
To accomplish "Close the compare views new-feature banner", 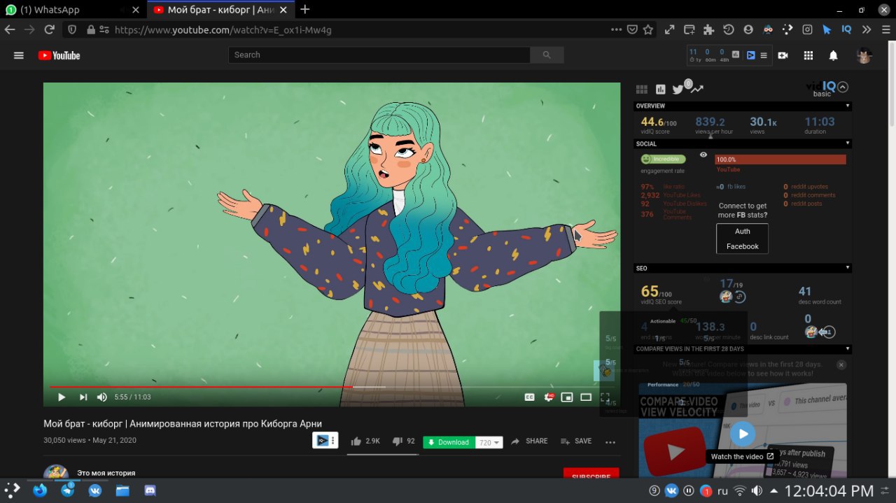I will coord(841,364).
